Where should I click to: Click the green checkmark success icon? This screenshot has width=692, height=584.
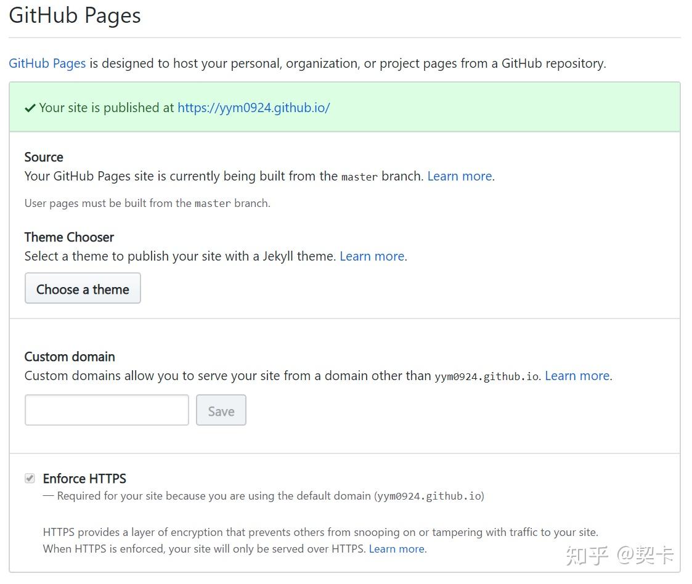(x=29, y=107)
